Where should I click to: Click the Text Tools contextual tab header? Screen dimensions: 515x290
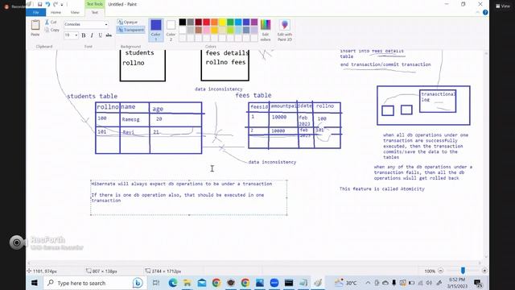coord(95,4)
